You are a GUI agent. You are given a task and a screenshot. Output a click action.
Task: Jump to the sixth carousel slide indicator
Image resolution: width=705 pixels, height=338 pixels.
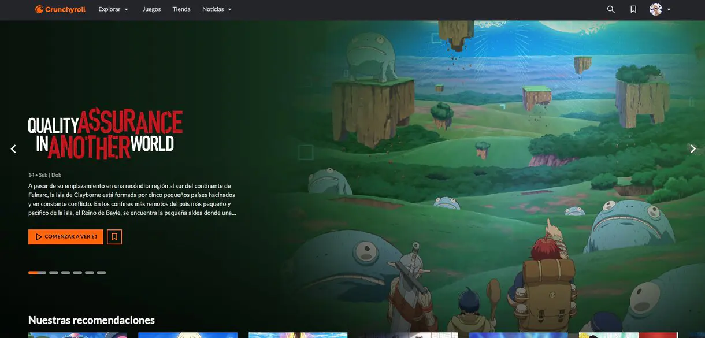pos(102,273)
